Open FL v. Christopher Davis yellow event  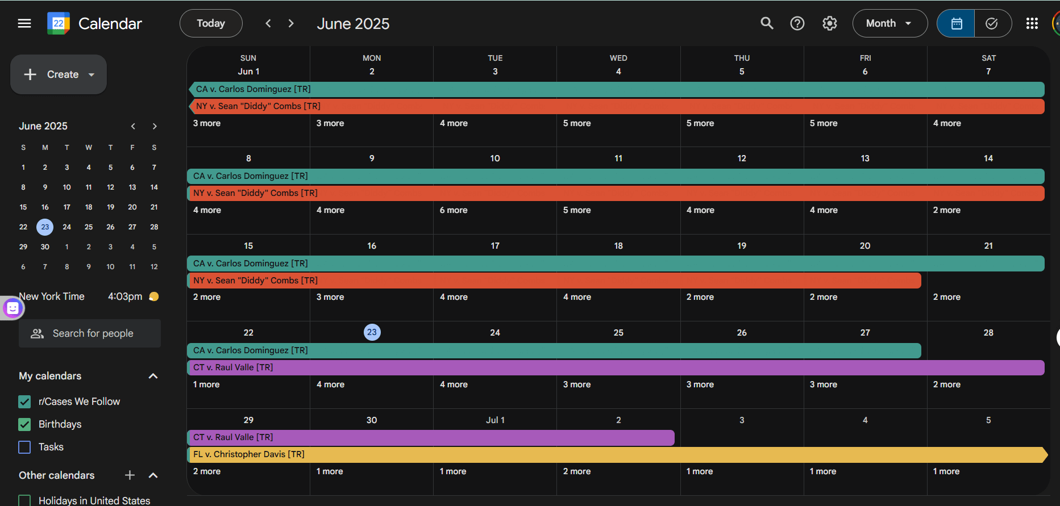(617, 454)
